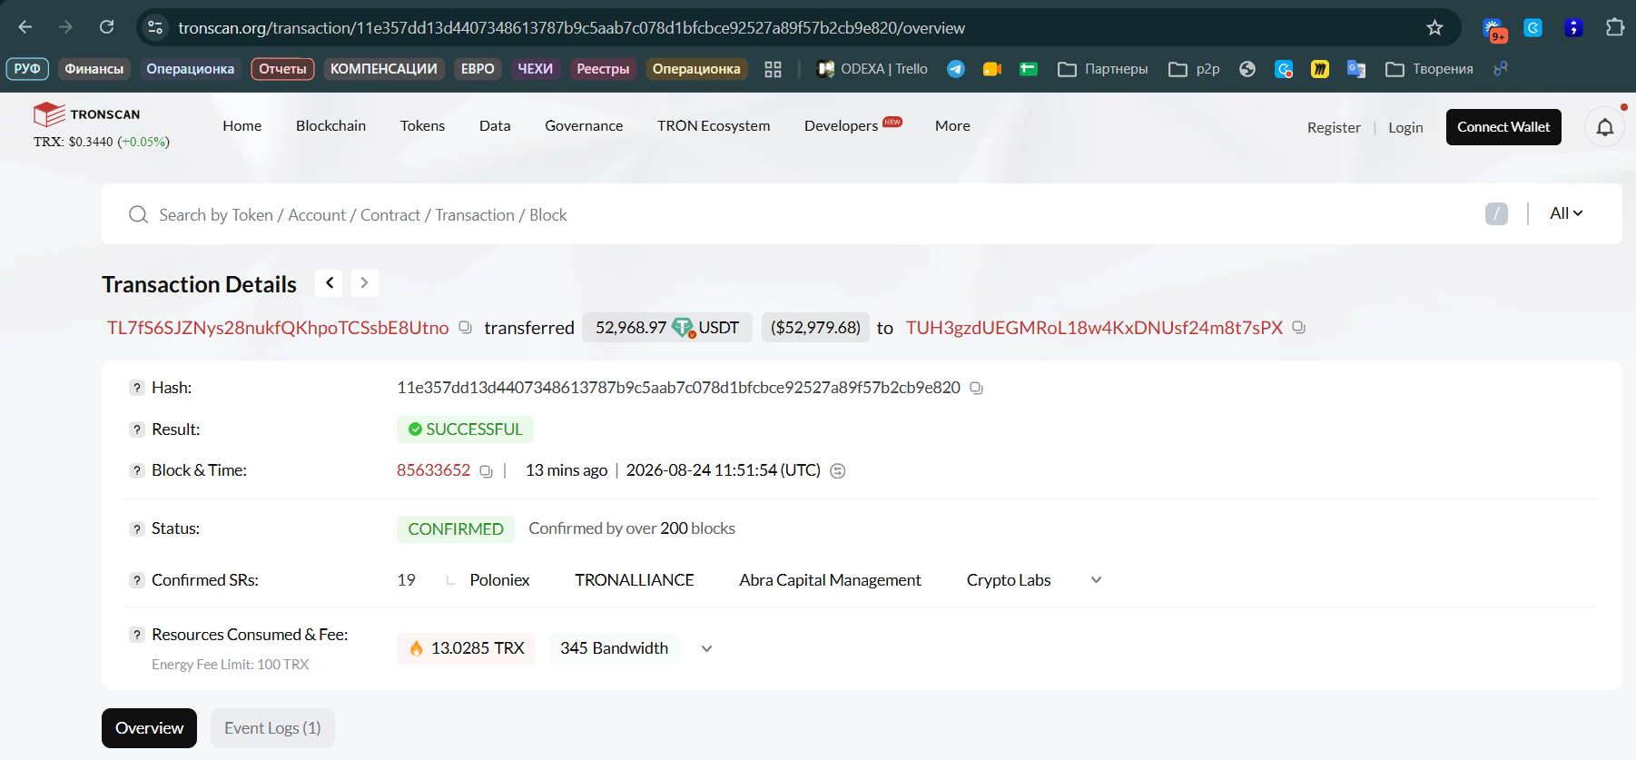Image resolution: width=1636 pixels, height=760 pixels.
Task: Switch to the Event Logs (1) tab
Action: click(x=272, y=728)
